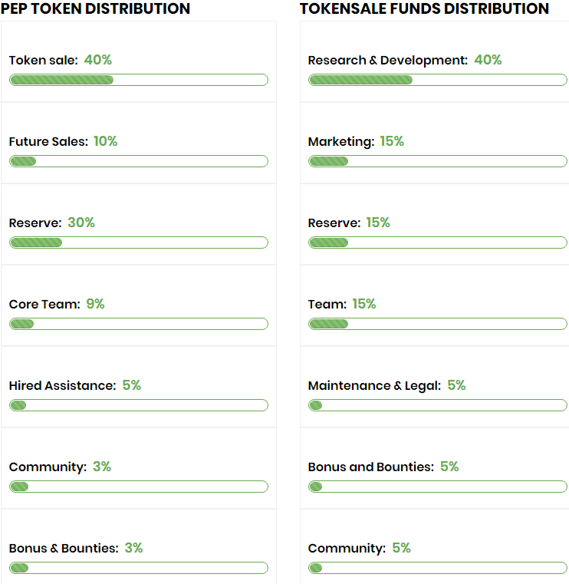Select the Marketing 15% label text

(x=356, y=141)
